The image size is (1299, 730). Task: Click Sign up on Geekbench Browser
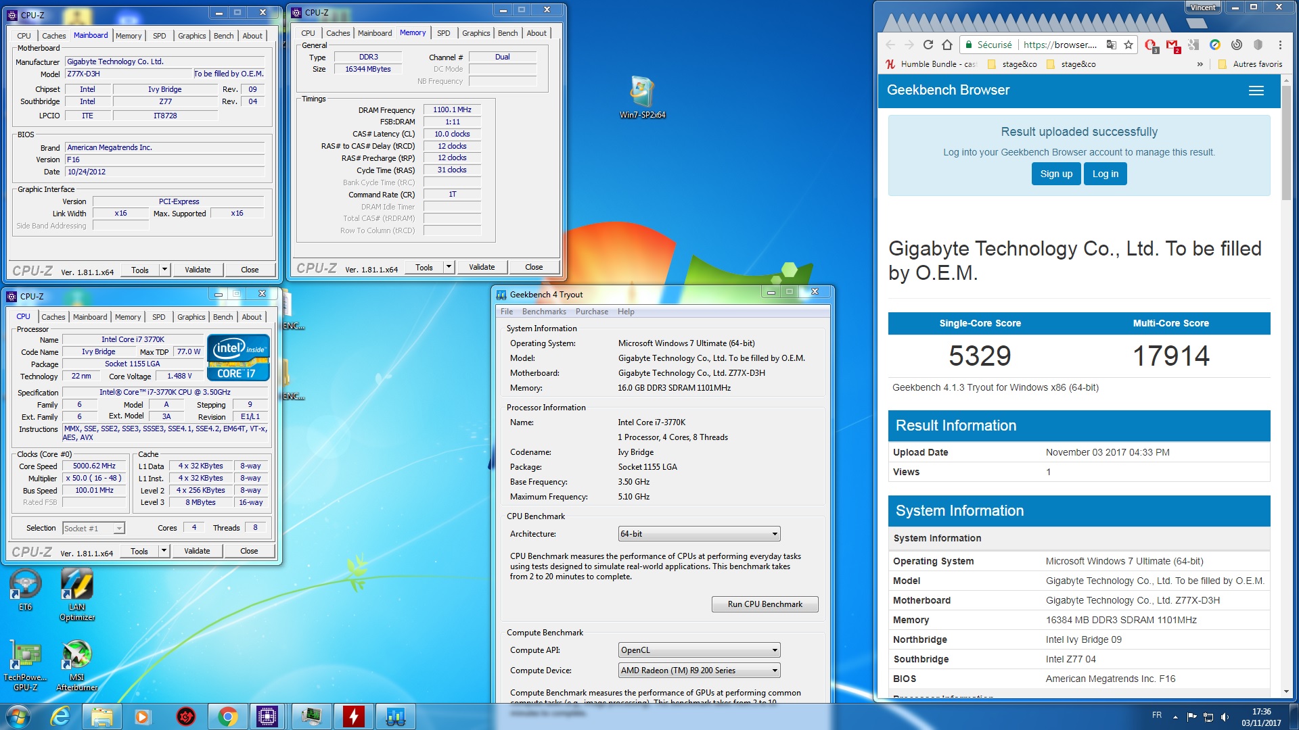point(1056,174)
